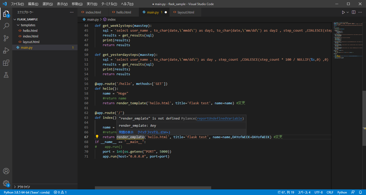Switch to the layout.html tab
366x195 pixels.
click(x=186, y=12)
